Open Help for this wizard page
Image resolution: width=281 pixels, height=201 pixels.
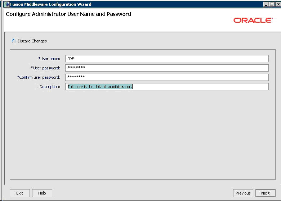[x=42, y=193]
